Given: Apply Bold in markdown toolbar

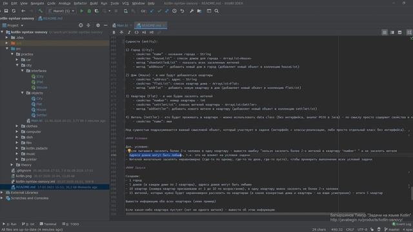Looking at the screenshot, I should (114, 32).
